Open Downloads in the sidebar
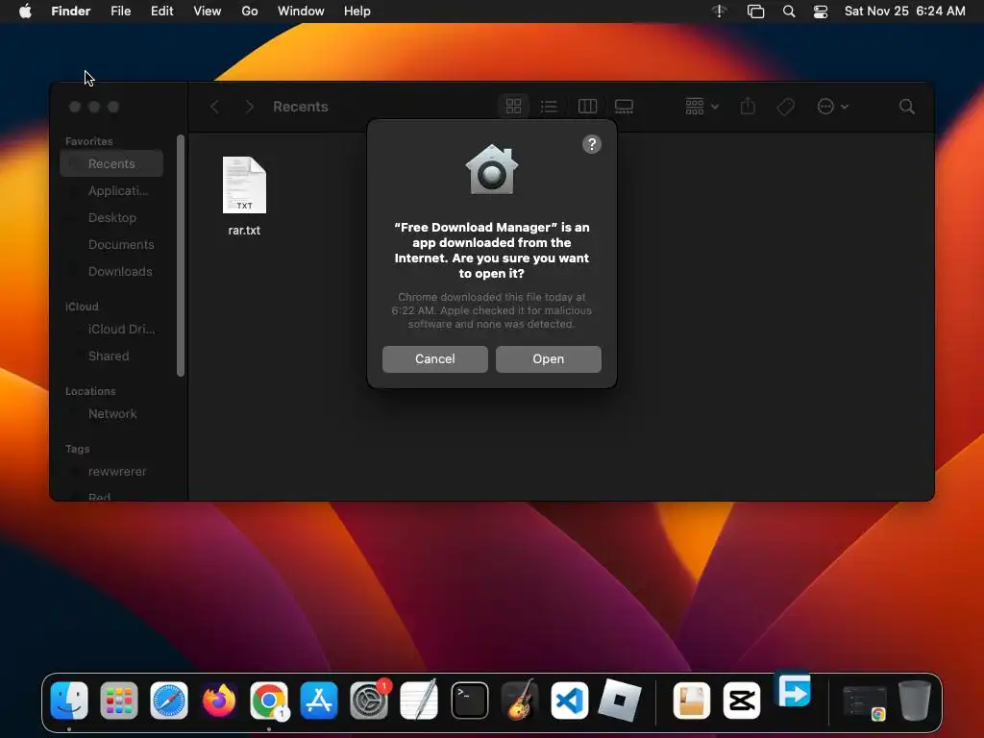The width and height of the screenshot is (984, 738). (x=111, y=272)
